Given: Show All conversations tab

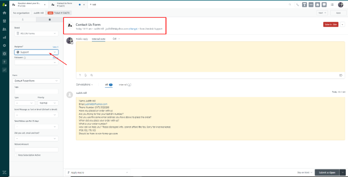Looking at the screenshot, I should click(109, 84).
